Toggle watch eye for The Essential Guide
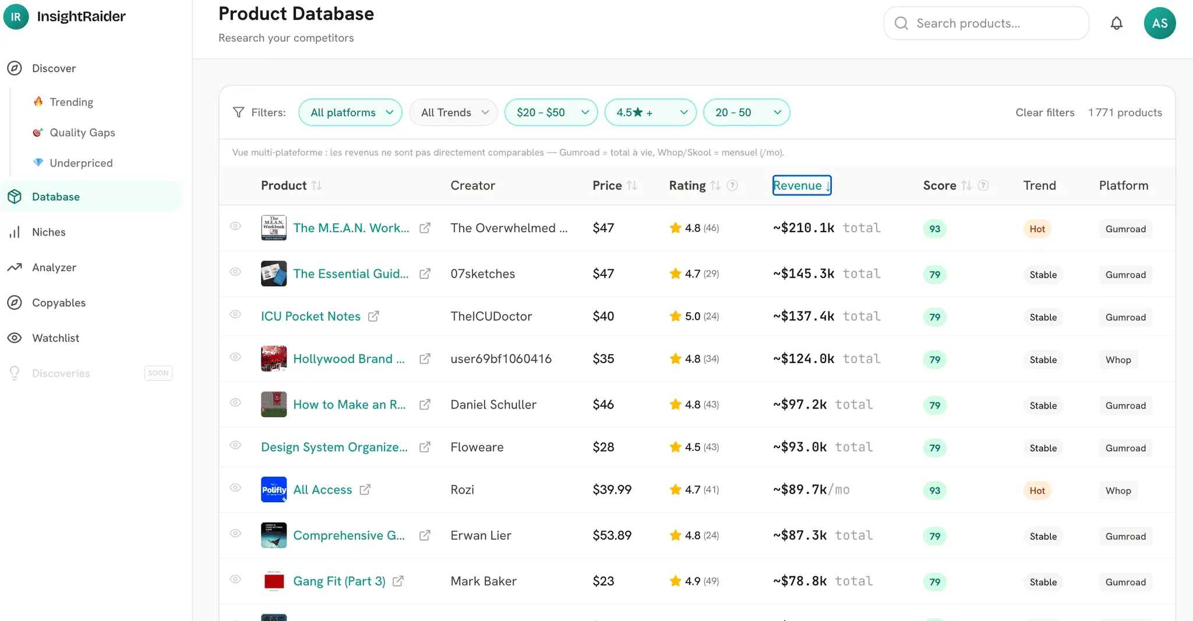 [x=235, y=272]
